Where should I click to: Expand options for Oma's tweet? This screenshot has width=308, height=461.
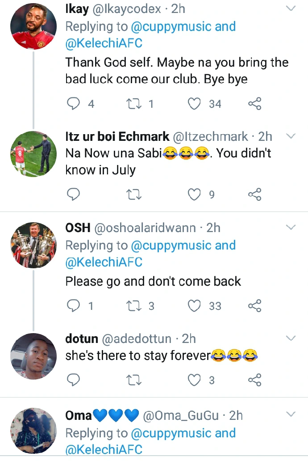(x=291, y=415)
